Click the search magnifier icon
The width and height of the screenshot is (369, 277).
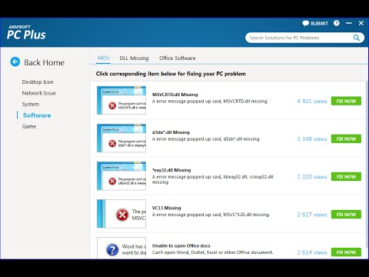point(357,38)
